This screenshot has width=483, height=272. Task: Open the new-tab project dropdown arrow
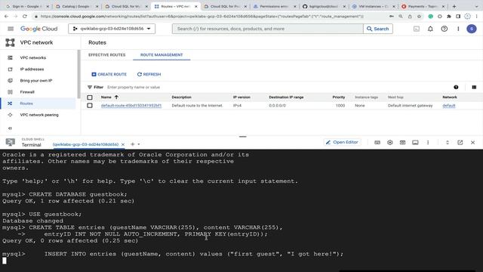click(x=139, y=144)
